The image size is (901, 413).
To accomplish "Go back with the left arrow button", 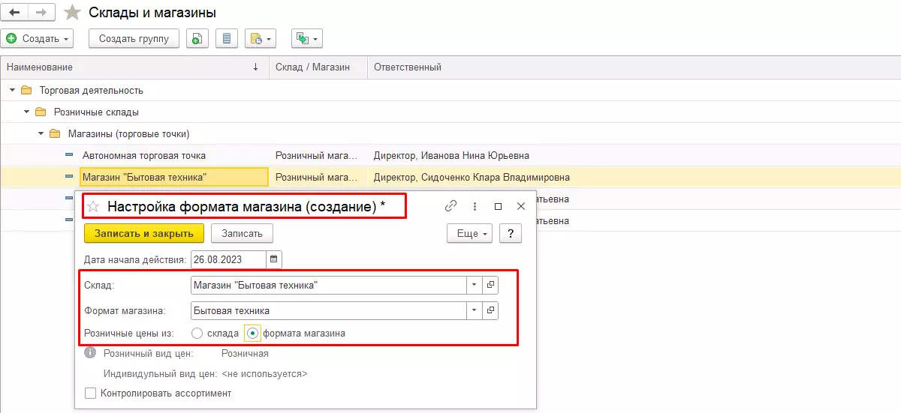I will pos(15,13).
